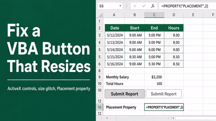Click the bold Submit Report button

point(125,94)
